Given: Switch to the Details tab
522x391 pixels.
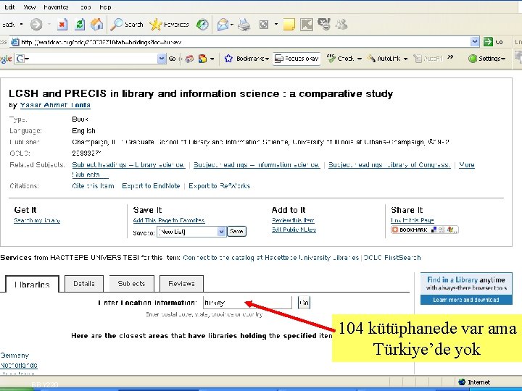Looking at the screenshot, I should tap(84, 284).
